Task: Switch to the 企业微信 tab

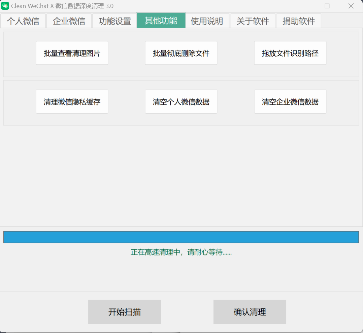Action: point(69,21)
